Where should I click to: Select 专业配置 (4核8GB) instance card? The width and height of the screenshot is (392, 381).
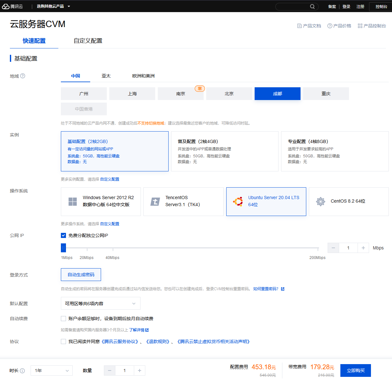pos(335,151)
